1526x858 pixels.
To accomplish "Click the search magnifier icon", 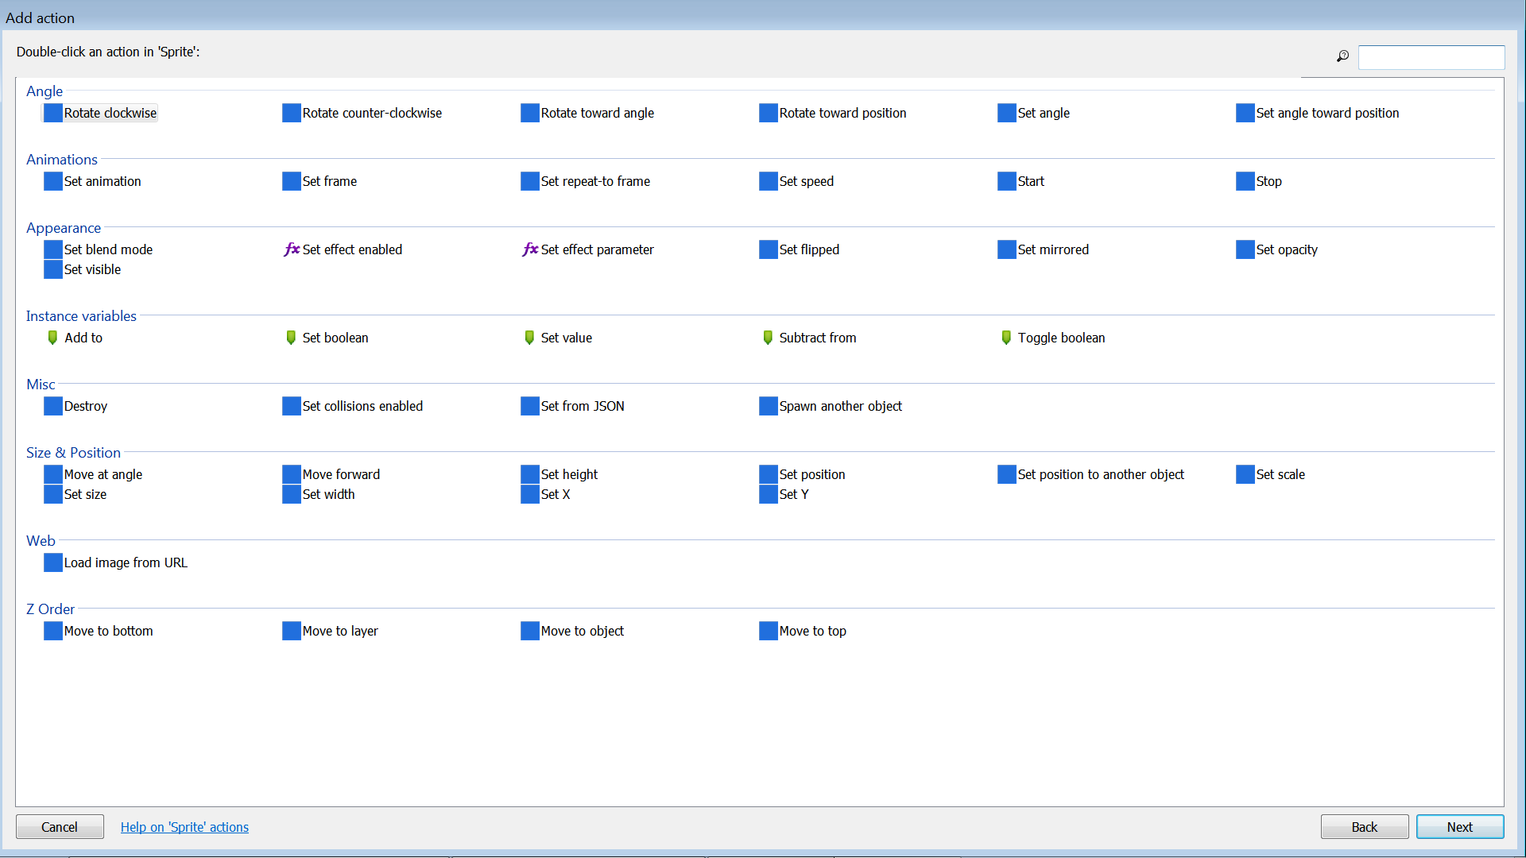I will [x=1342, y=56].
